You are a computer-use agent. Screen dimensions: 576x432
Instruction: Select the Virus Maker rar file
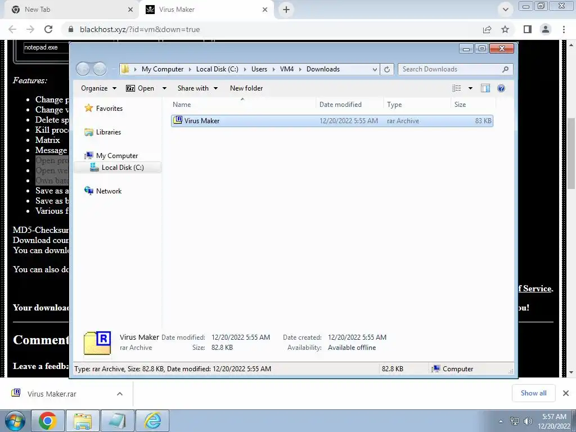click(x=332, y=121)
